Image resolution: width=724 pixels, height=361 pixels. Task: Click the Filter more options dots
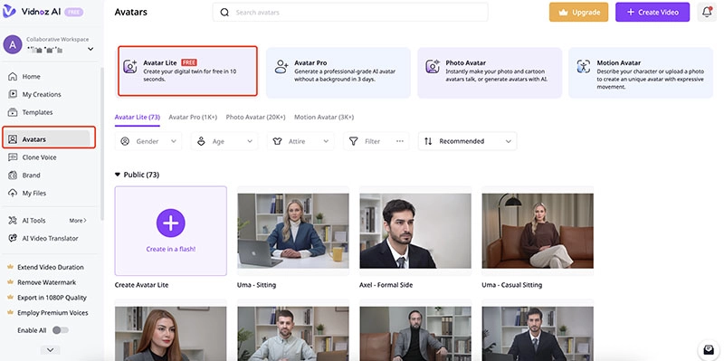pyautogui.click(x=400, y=141)
